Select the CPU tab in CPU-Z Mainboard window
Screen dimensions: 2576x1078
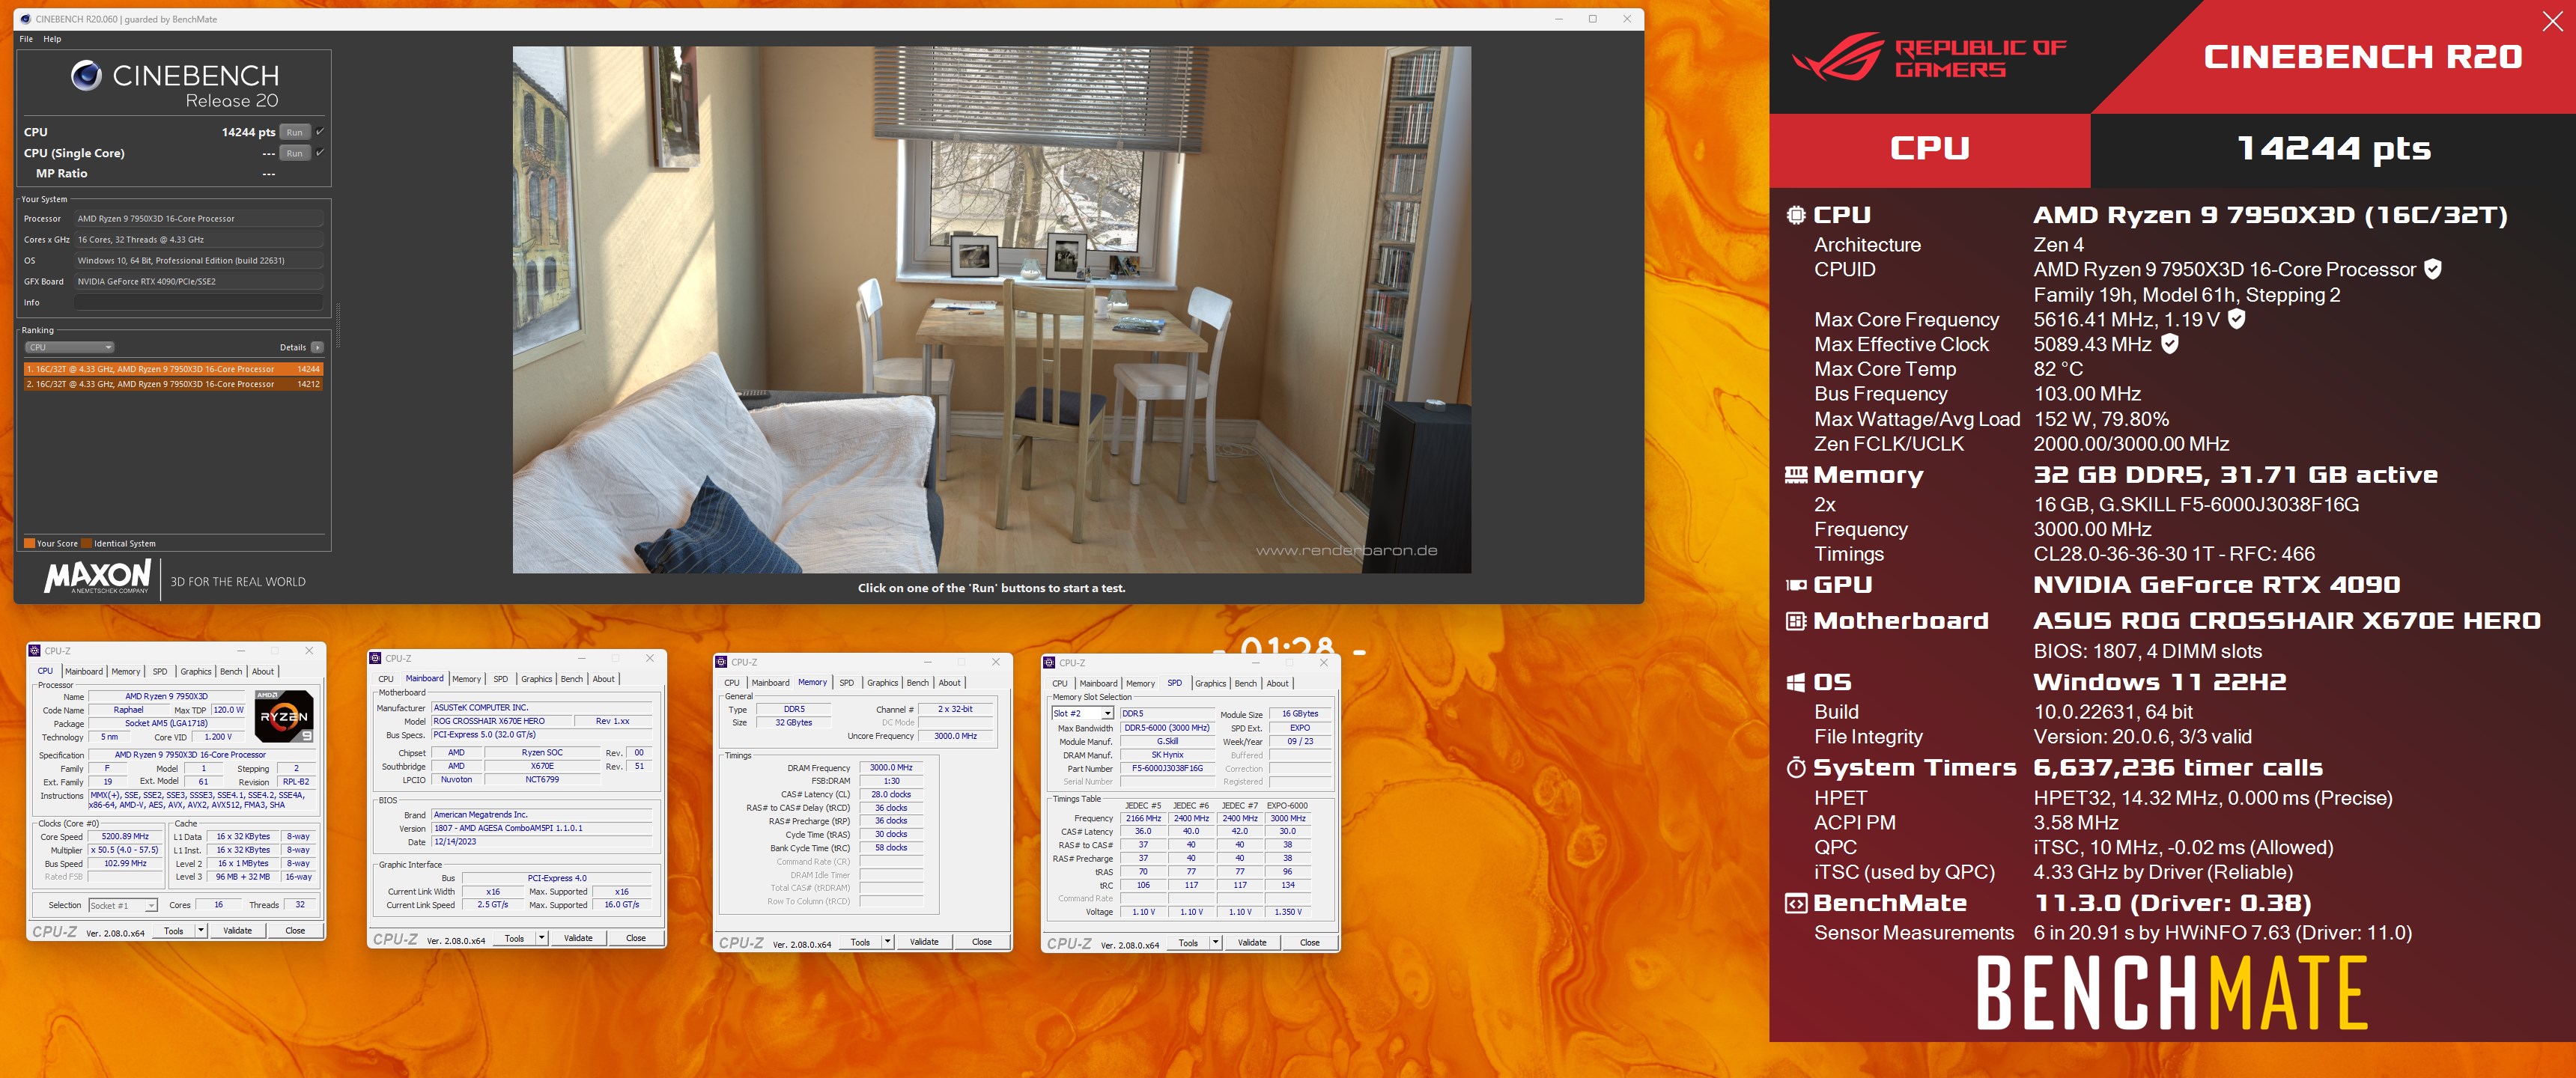click(386, 679)
